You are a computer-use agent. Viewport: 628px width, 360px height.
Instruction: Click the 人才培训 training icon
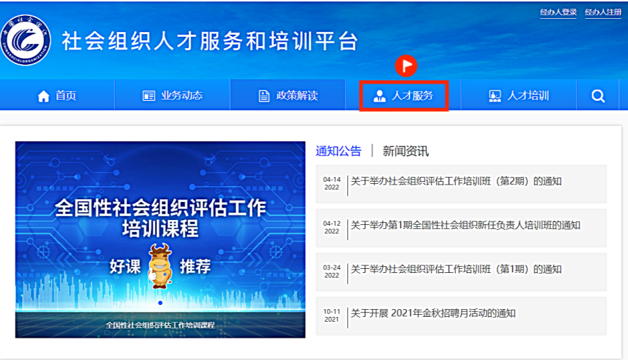(495, 96)
